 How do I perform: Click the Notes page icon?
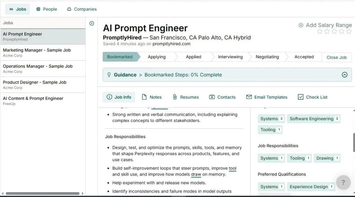[144, 97]
